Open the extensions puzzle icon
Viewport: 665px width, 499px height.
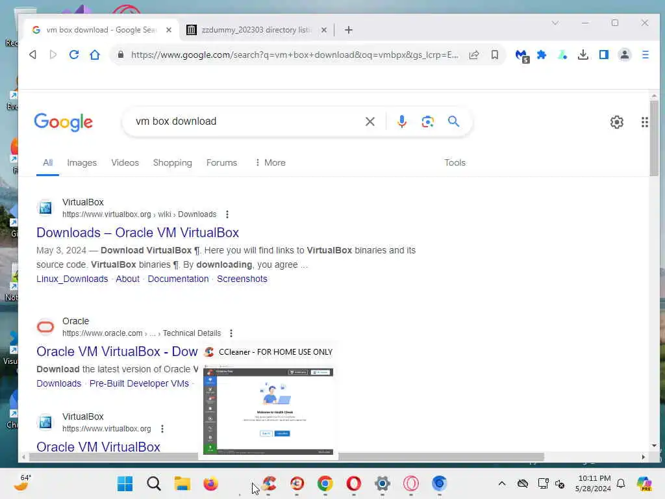[542, 55]
